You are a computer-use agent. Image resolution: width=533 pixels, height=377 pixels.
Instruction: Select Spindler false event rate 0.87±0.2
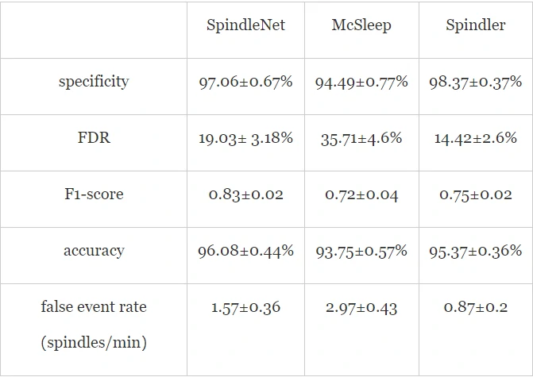(x=476, y=307)
